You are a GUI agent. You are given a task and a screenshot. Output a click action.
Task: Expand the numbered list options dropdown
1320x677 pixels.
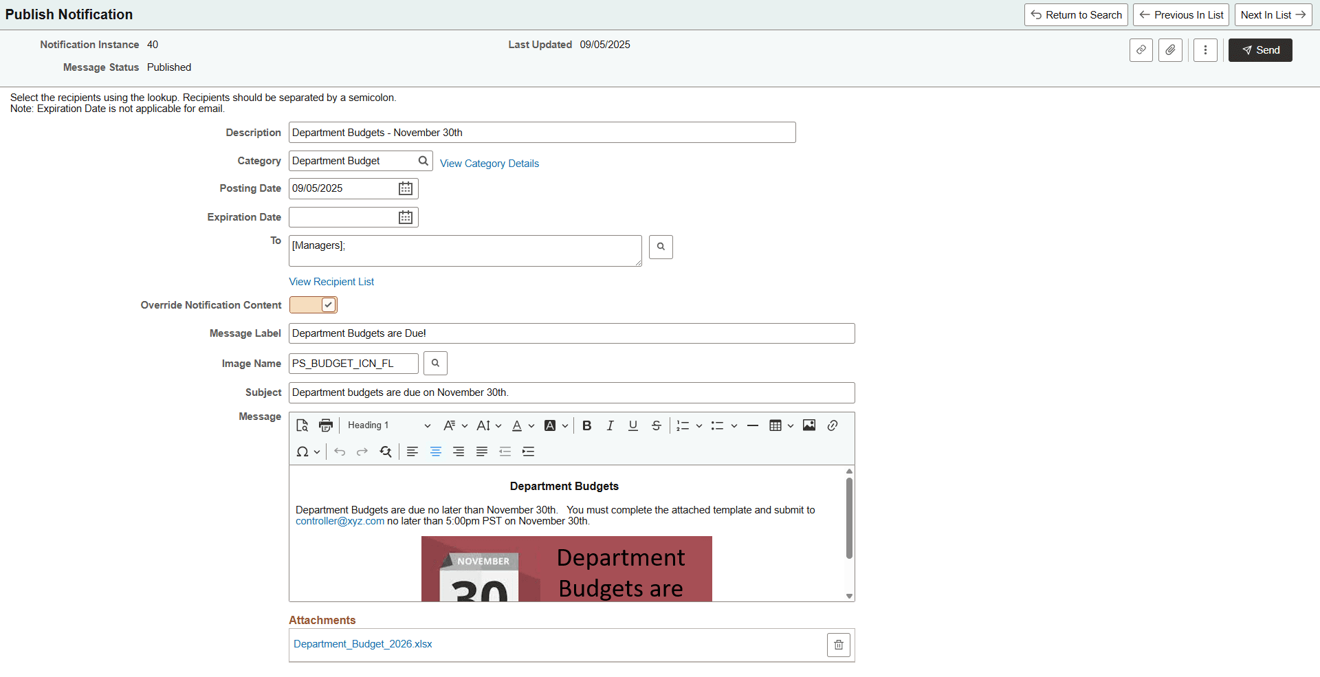point(699,425)
